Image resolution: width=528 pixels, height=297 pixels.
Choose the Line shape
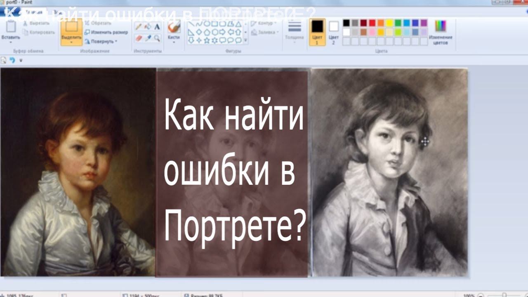tap(191, 24)
